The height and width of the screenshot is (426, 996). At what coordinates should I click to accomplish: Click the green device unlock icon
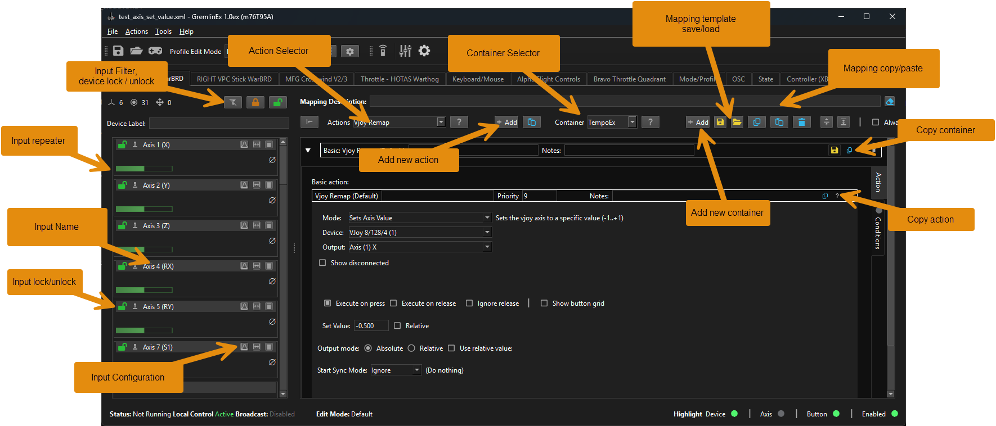(277, 102)
